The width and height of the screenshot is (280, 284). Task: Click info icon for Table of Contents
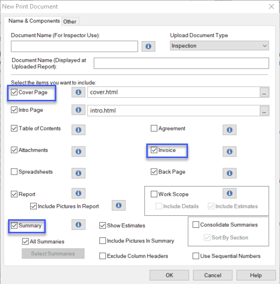(78, 130)
